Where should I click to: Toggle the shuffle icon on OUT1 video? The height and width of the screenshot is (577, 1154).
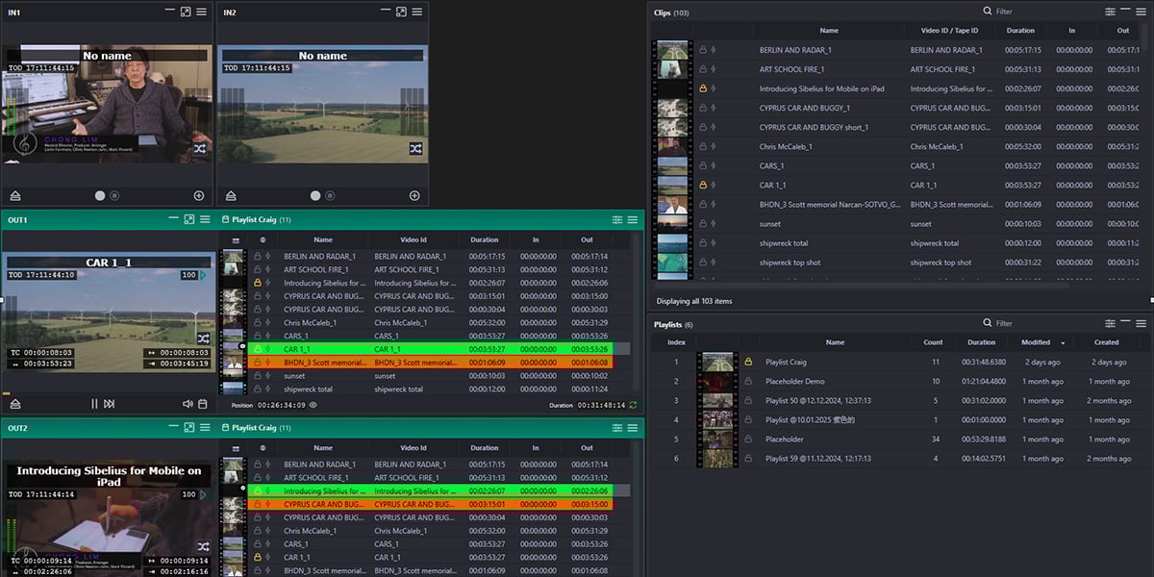click(204, 339)
